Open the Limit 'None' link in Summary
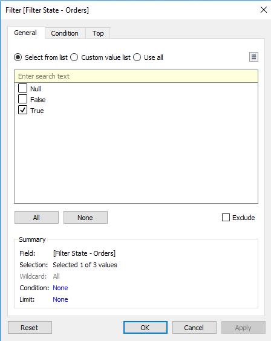 coord(60,299)
